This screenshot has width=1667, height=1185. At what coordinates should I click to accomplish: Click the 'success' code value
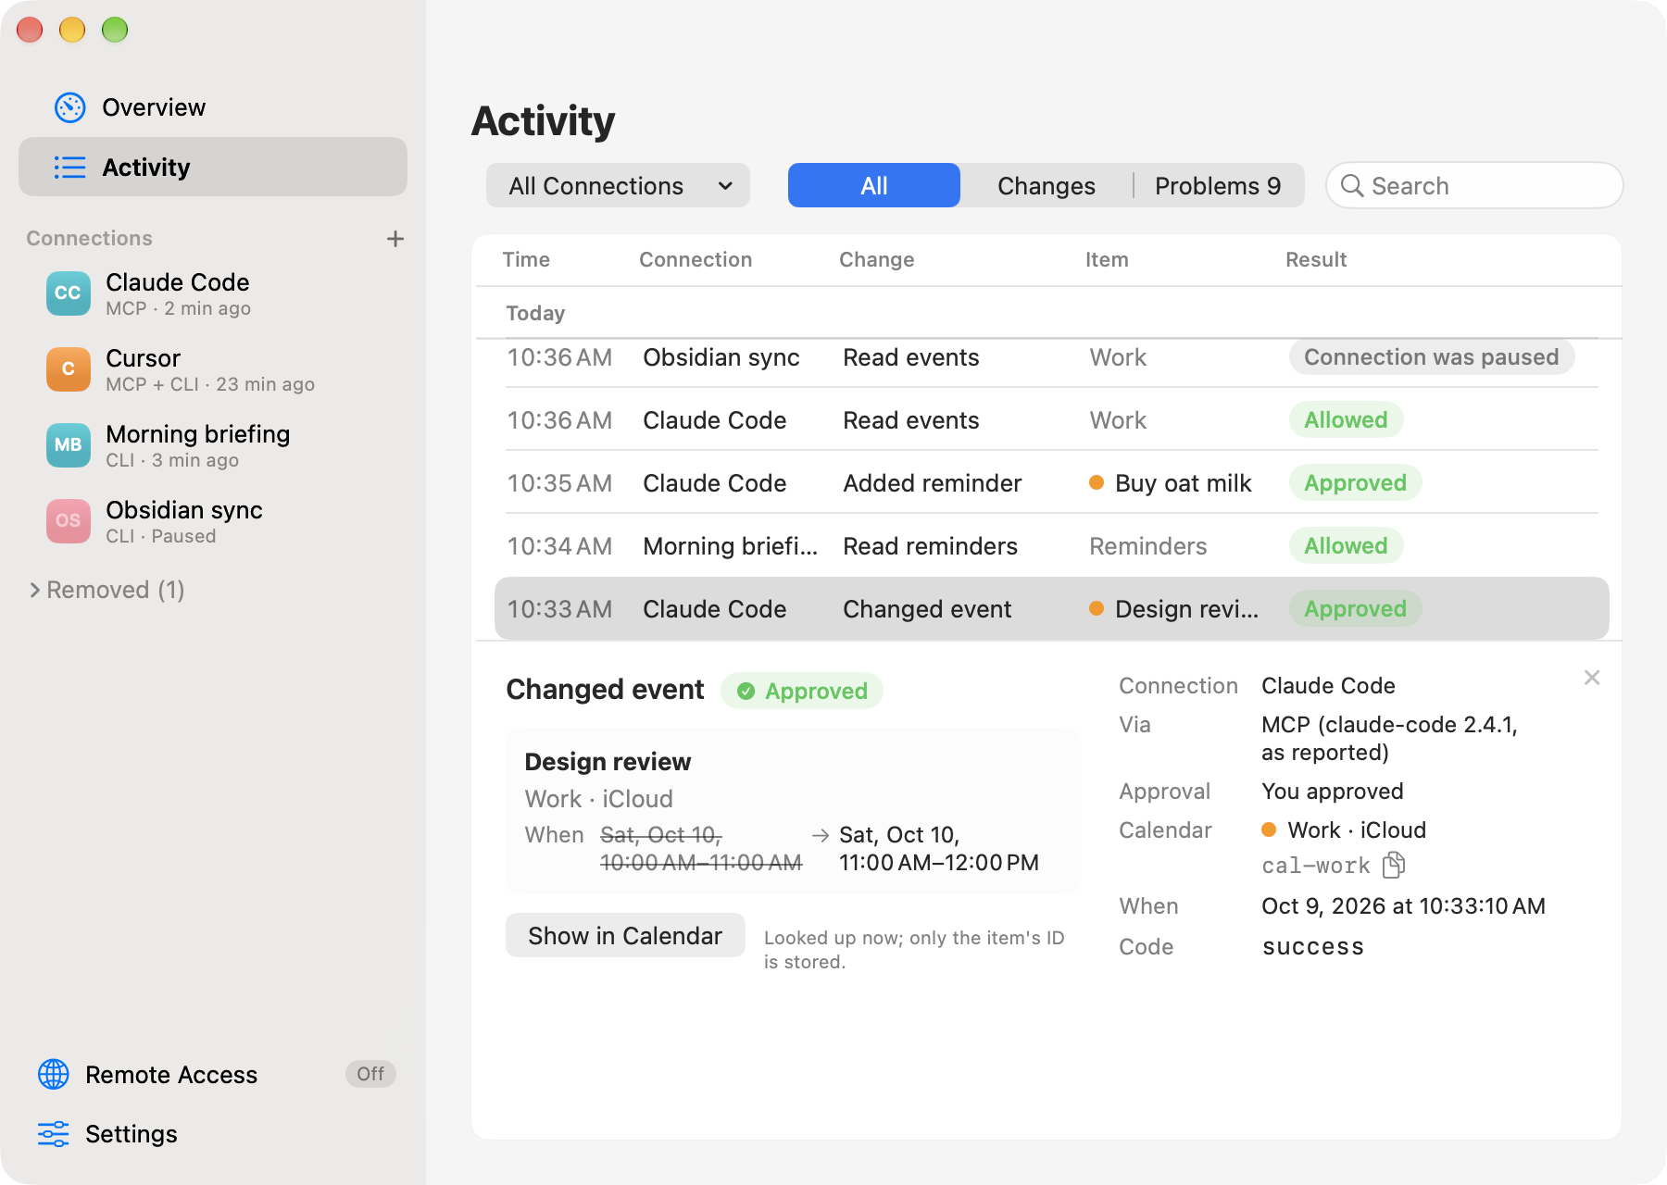pos(1312,947)
